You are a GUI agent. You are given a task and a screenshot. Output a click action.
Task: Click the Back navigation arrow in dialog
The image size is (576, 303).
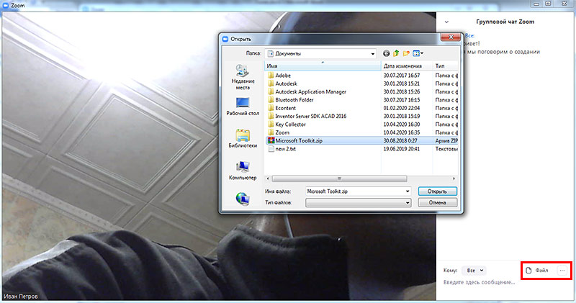387,53
